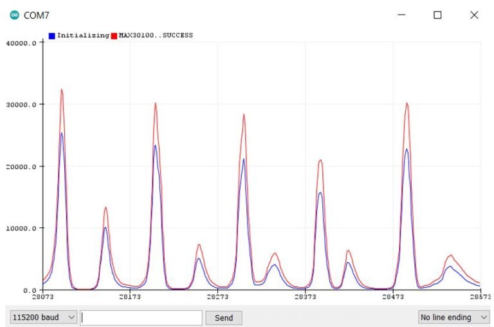
Task: Click the 28173 x-axis tick label
Action: pos(130,297)
